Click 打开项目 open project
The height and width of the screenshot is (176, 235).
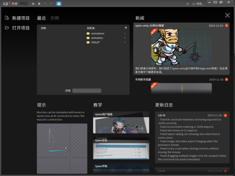[x=21, y=28]
